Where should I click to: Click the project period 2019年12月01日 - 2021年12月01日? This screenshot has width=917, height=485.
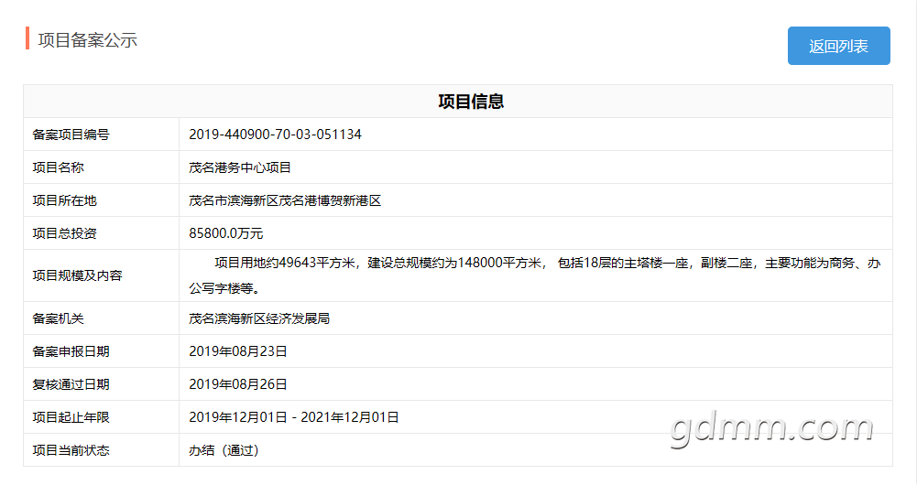pyautogui.click(x=294, y=417)
